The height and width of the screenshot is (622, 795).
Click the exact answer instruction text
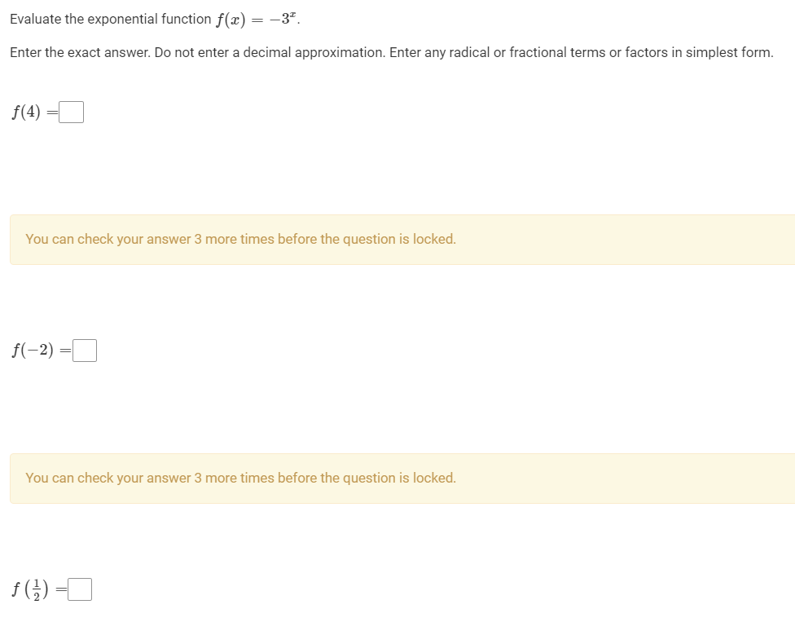(391, 52)
